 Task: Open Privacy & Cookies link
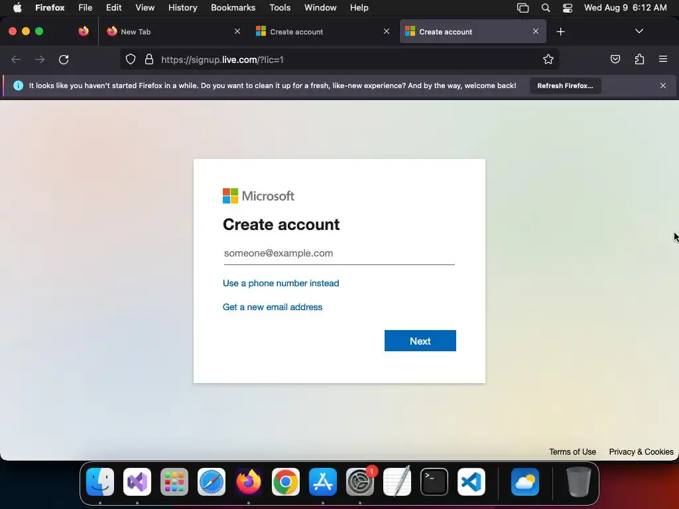tap(641, 451)
